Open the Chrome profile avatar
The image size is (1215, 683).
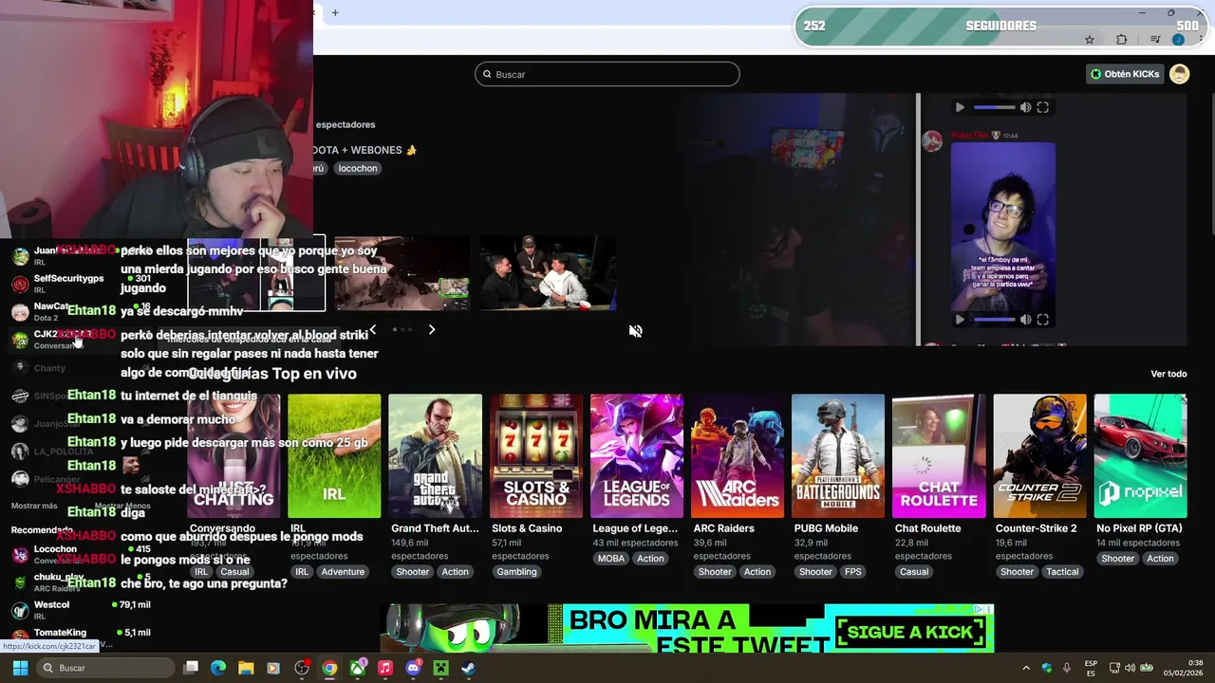coord(1178,39)
